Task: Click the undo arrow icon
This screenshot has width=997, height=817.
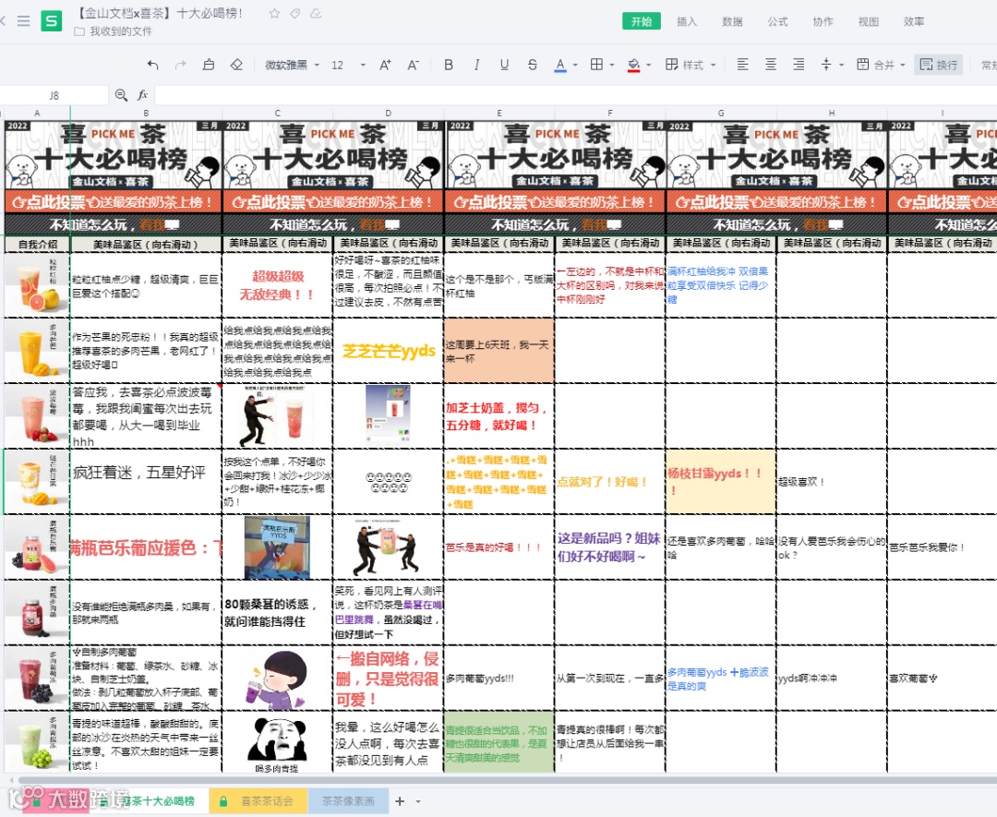Action: pyautogui.click(x=152, y=65)
